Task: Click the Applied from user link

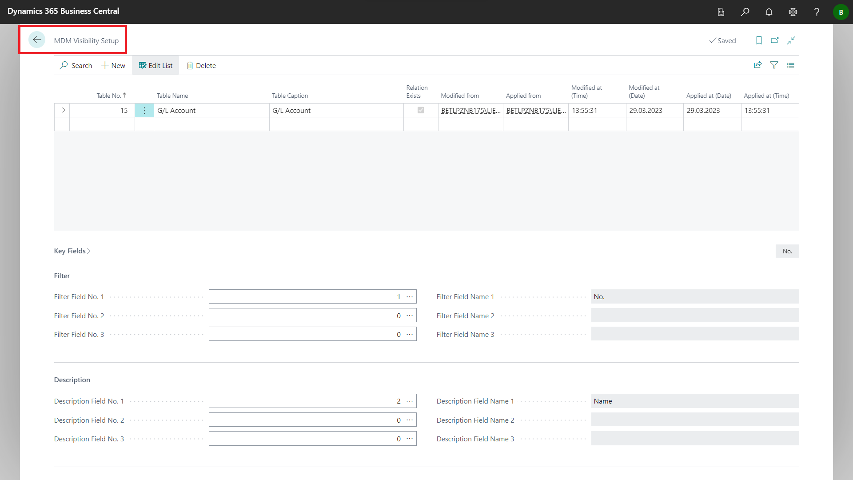Action: point(536,111)
